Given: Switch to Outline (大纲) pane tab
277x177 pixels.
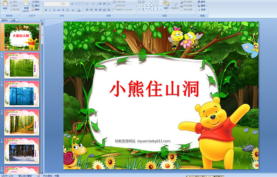Looking at the screenshot, I should pos(13,20).
